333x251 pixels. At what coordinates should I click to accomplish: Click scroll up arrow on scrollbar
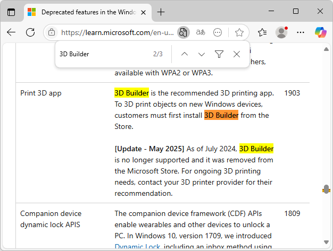pos(326,49)
